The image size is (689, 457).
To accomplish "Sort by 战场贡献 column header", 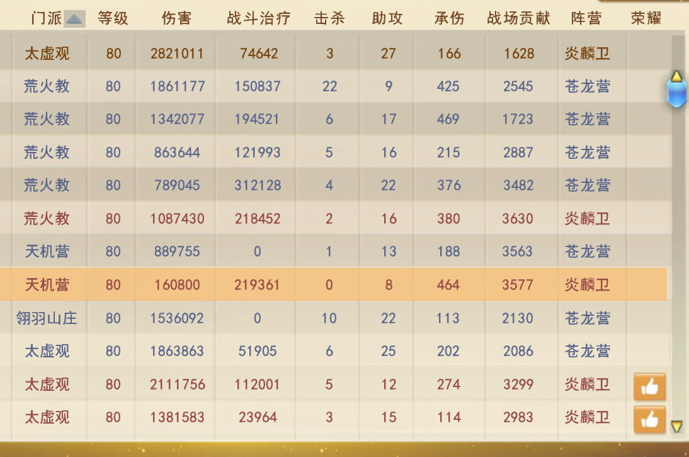I will click(x=518, y=18).
